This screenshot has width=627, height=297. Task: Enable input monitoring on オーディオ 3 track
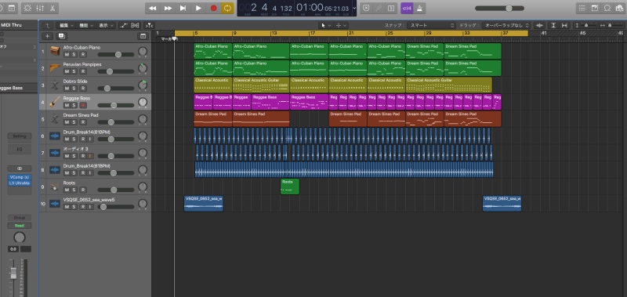[x=90, y=156]
